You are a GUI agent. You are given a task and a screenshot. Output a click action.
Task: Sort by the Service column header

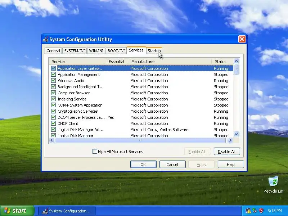[77, 61]
